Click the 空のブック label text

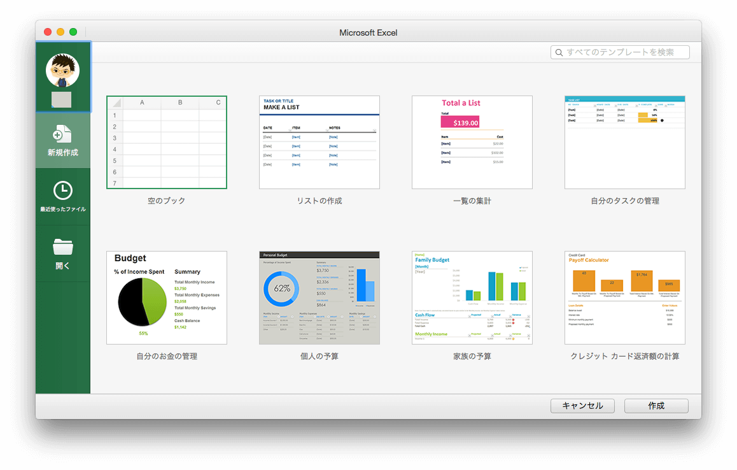pyautogui.click(x=166, y=201)
